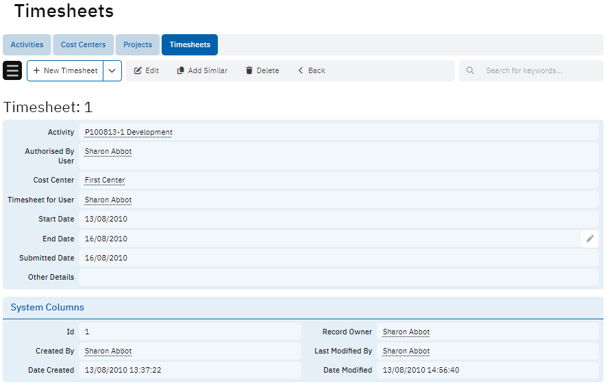Image resolution: width=607 pixels, height=387 pixels.
Task: Select the Timesheets tab
Action: click(190, 44)
